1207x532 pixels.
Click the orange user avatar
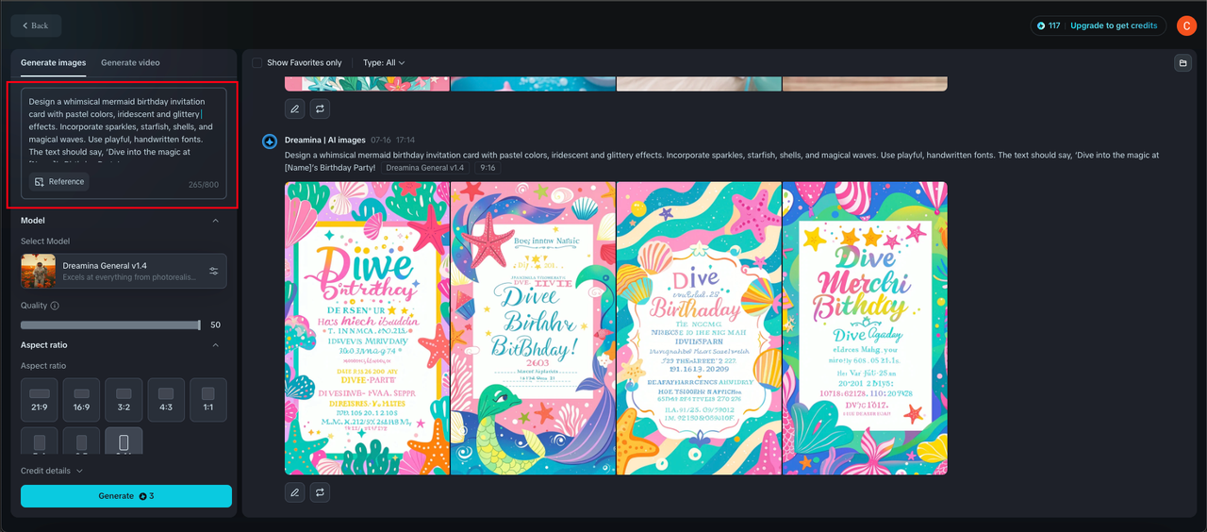click(x=1185, y=25)
